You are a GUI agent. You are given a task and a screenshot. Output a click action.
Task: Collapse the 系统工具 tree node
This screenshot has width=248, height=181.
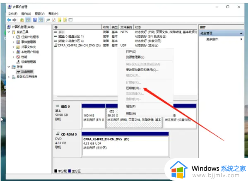(9, 32)
